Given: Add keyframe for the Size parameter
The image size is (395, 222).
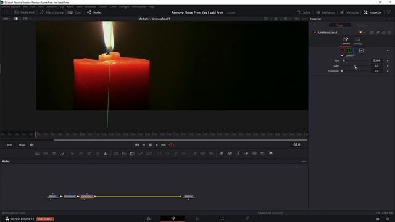Looking at the screenshot, I should [x=388, y=60].
